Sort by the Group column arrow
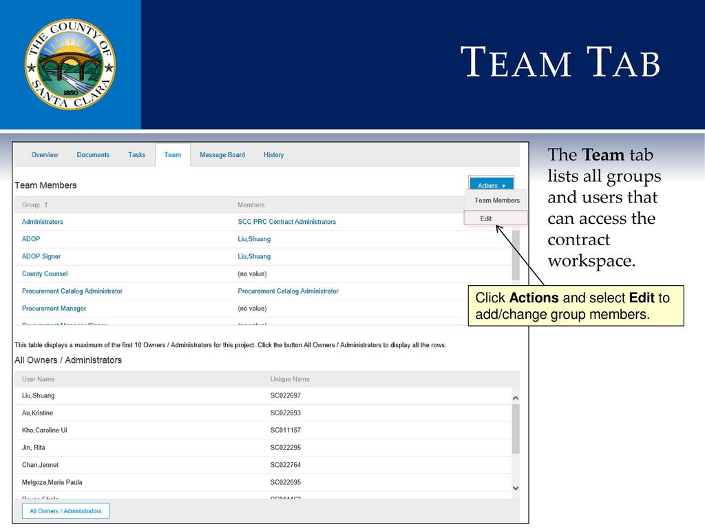The height and width of the screenshot is (529, 705). tap(46, 205)
